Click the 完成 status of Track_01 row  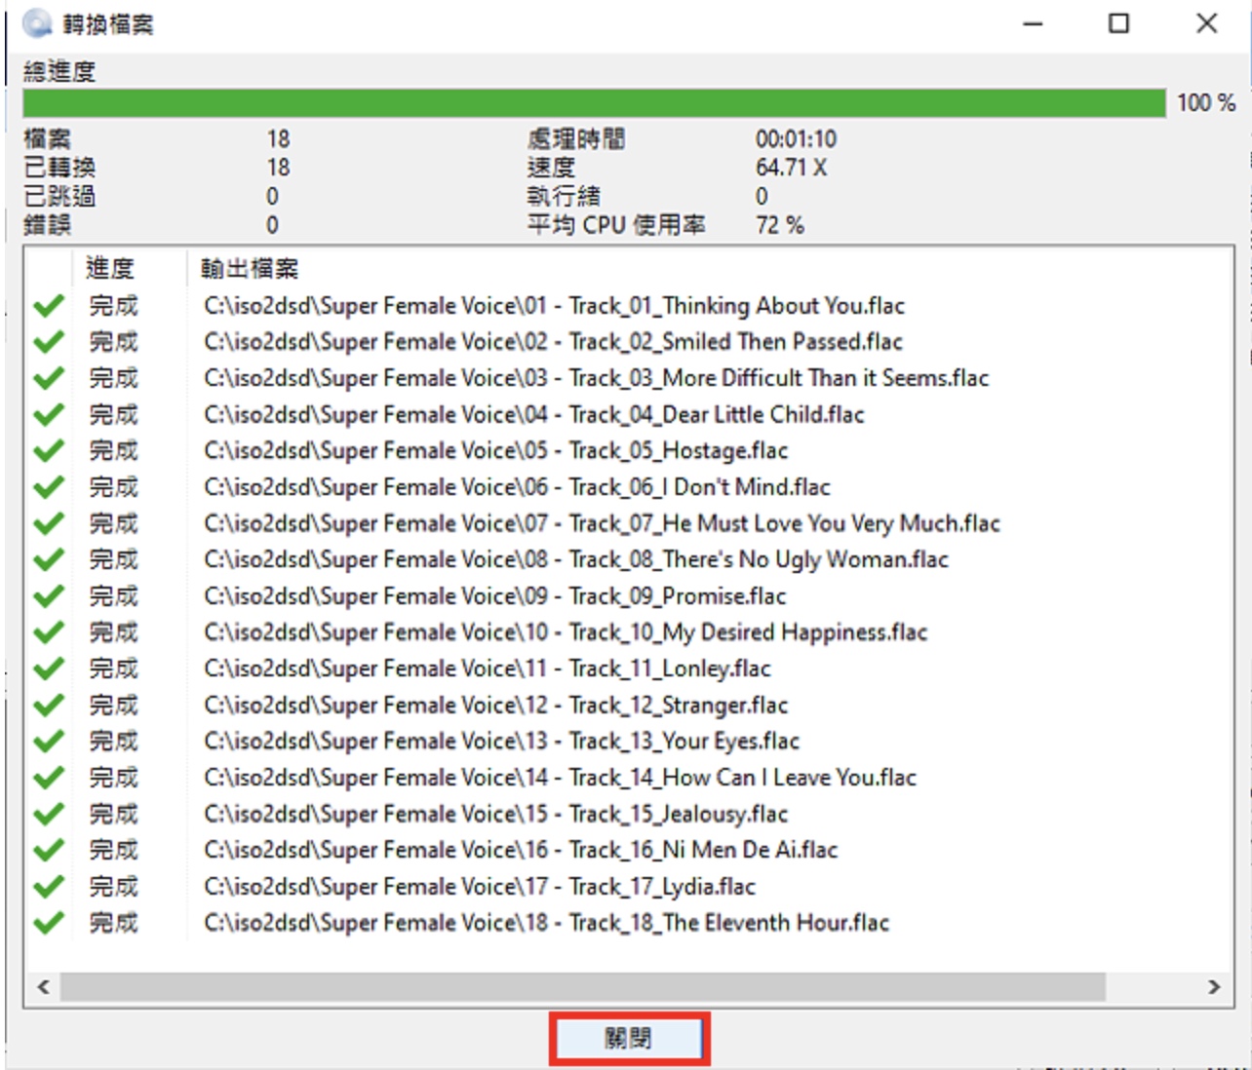(x=114, y=306)
